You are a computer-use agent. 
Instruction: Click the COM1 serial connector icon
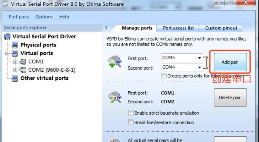23,61
